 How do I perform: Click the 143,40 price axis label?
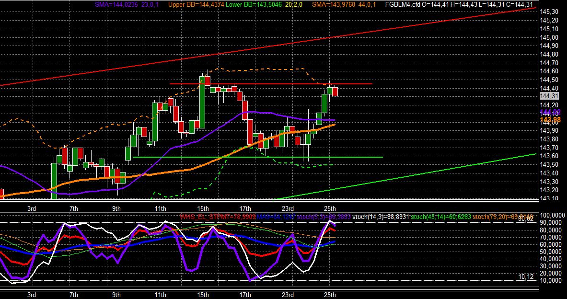coord(549,173)
